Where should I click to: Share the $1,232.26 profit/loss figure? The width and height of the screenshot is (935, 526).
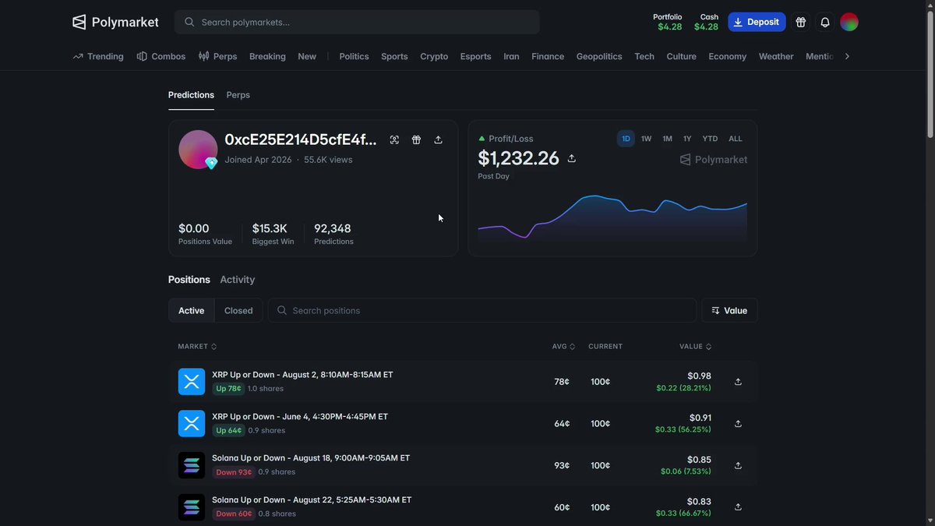[x=571, y=158]
